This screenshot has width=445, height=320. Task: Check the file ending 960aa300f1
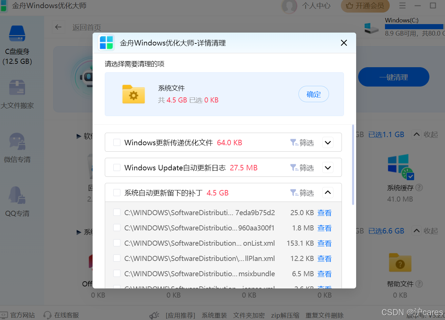coord(117,228)
